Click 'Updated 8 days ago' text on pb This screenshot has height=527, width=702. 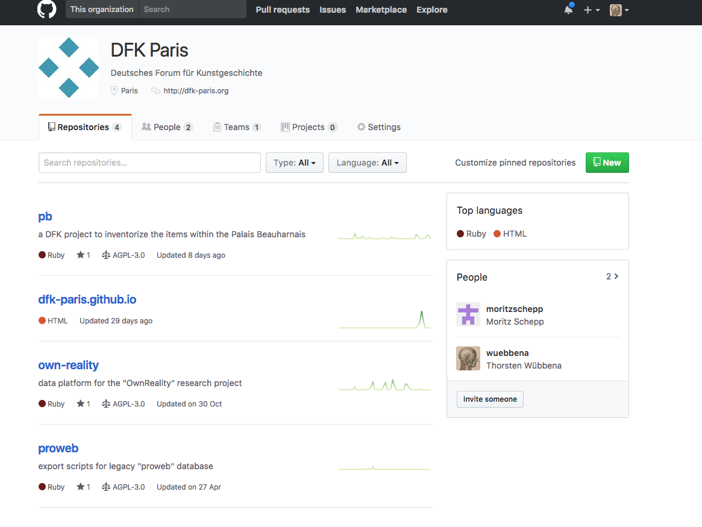pos(191,255)
